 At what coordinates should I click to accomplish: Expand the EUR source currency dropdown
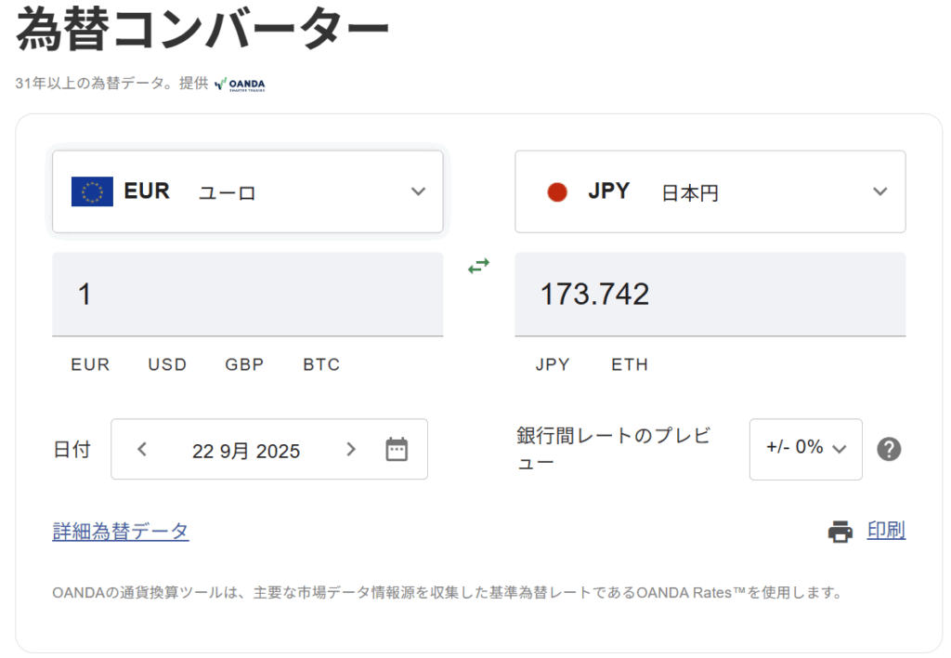(418, 192)
